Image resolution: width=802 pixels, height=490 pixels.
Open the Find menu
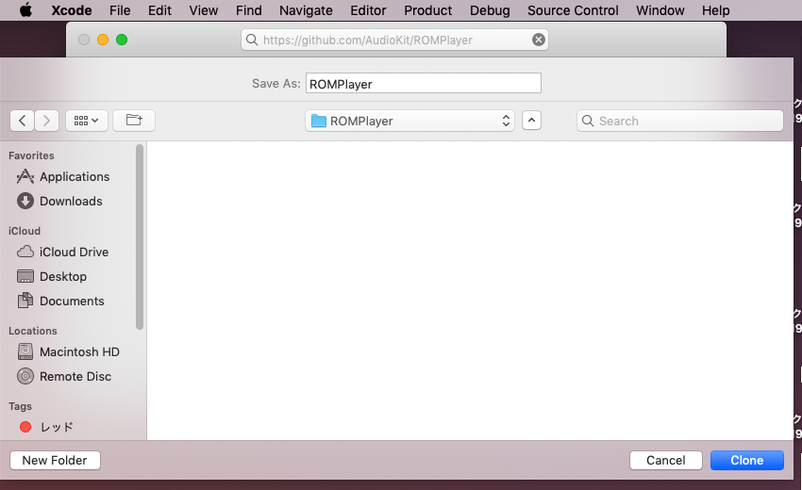248,10
